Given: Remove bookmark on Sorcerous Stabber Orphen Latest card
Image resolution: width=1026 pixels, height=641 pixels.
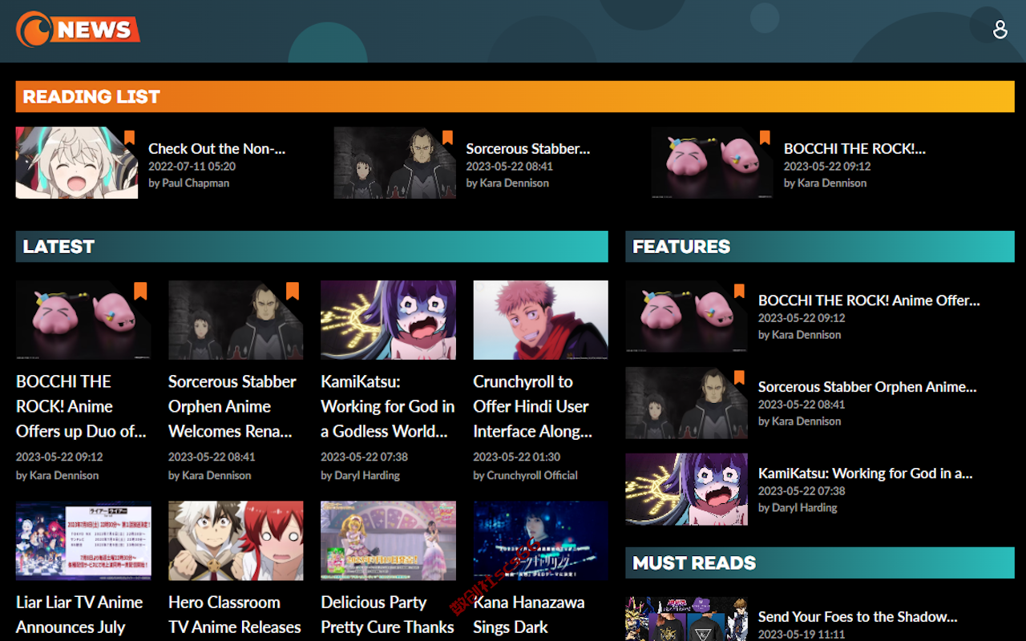Looking at the screenshot, I should 293,291.
